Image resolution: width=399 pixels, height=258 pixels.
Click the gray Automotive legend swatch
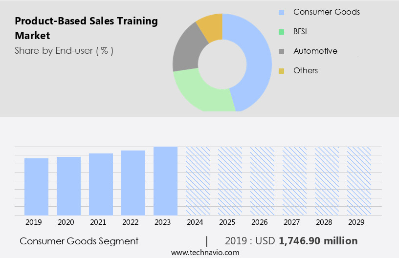click(x=281, y=51)
